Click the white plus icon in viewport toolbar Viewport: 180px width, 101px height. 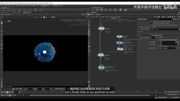point(54,17)
